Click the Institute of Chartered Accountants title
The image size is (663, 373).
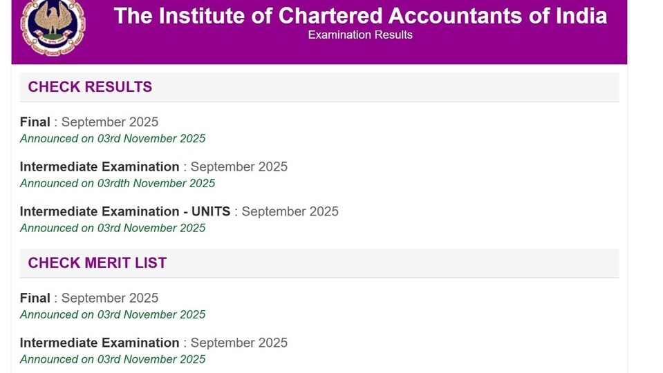[360, 16]
